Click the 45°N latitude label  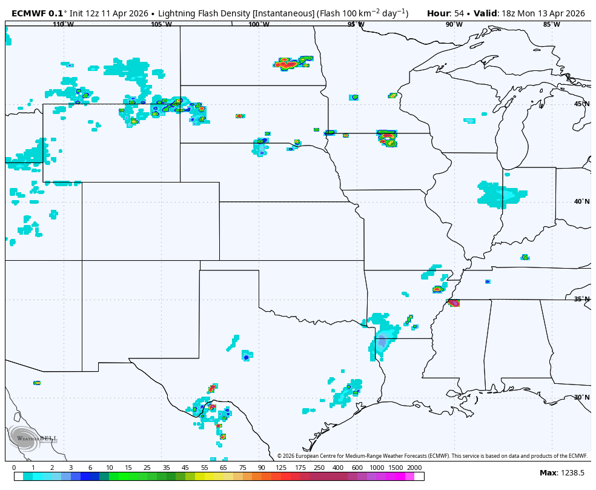tap(582, 104)
